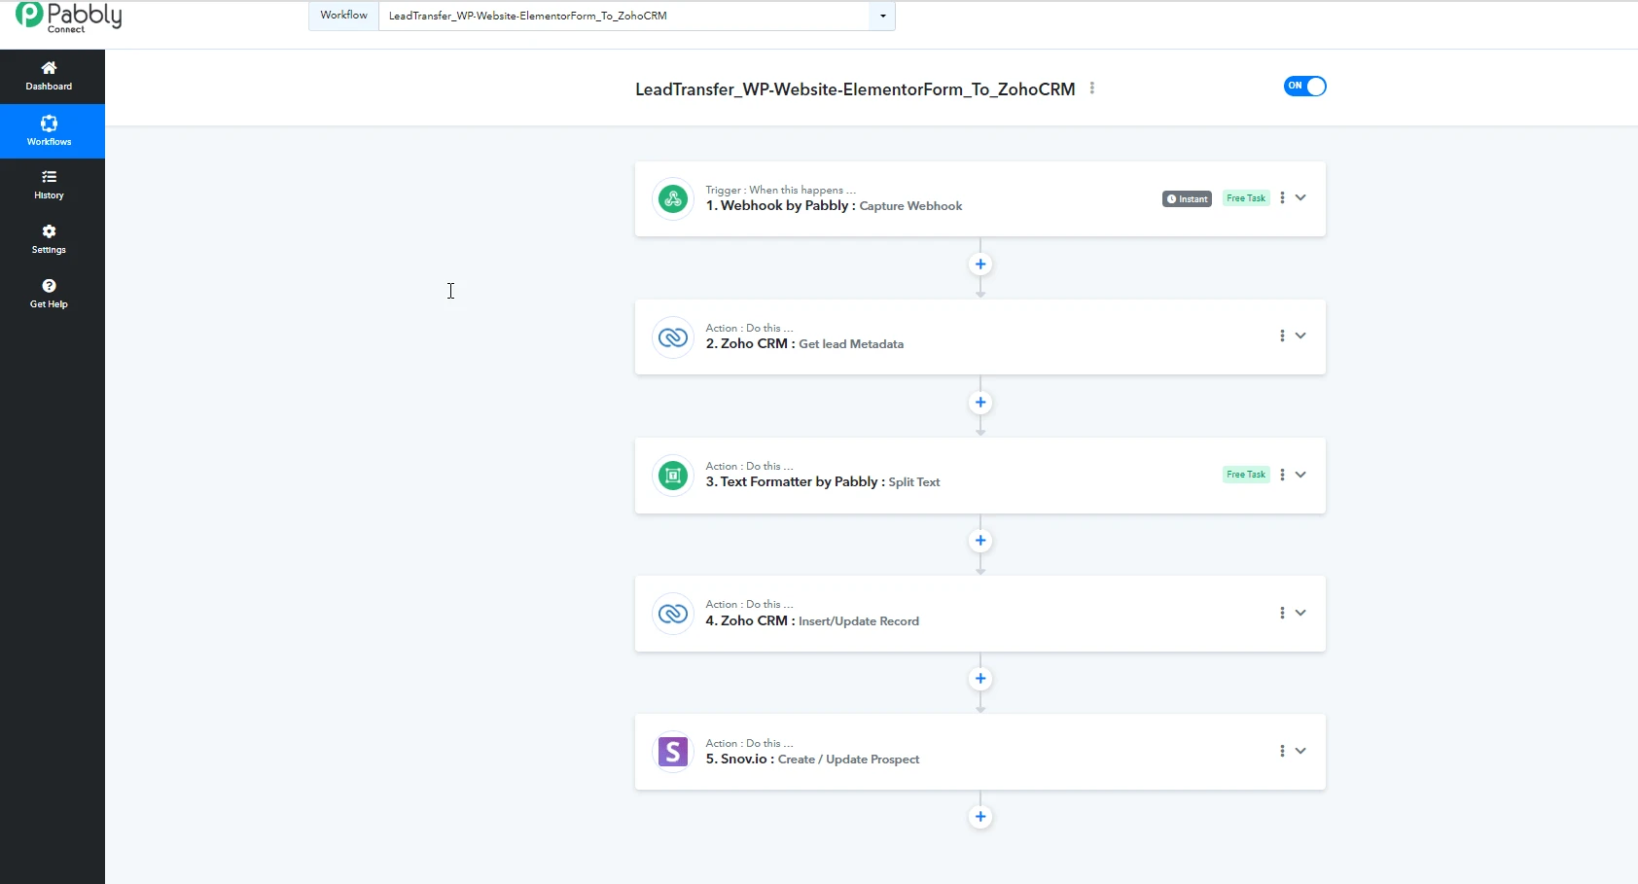This screenshot has height=884, width=1638.
Task: Open workflow title three-dot options menu
Action: (x=1092, y=88)
